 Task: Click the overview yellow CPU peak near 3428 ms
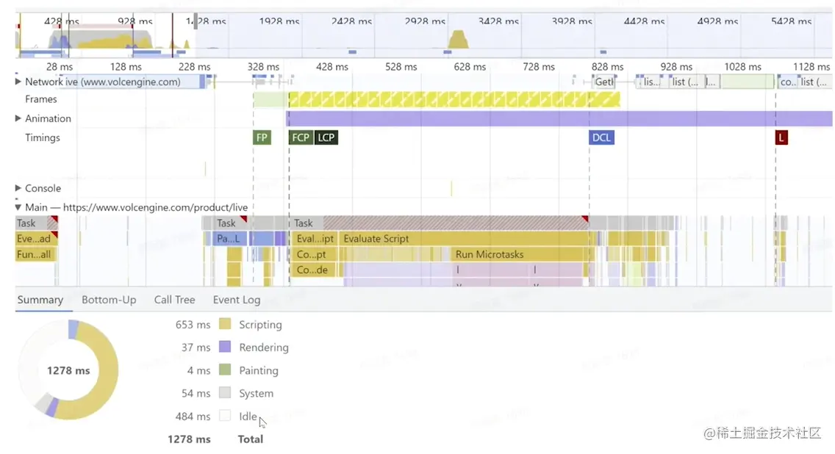(458, 40)
